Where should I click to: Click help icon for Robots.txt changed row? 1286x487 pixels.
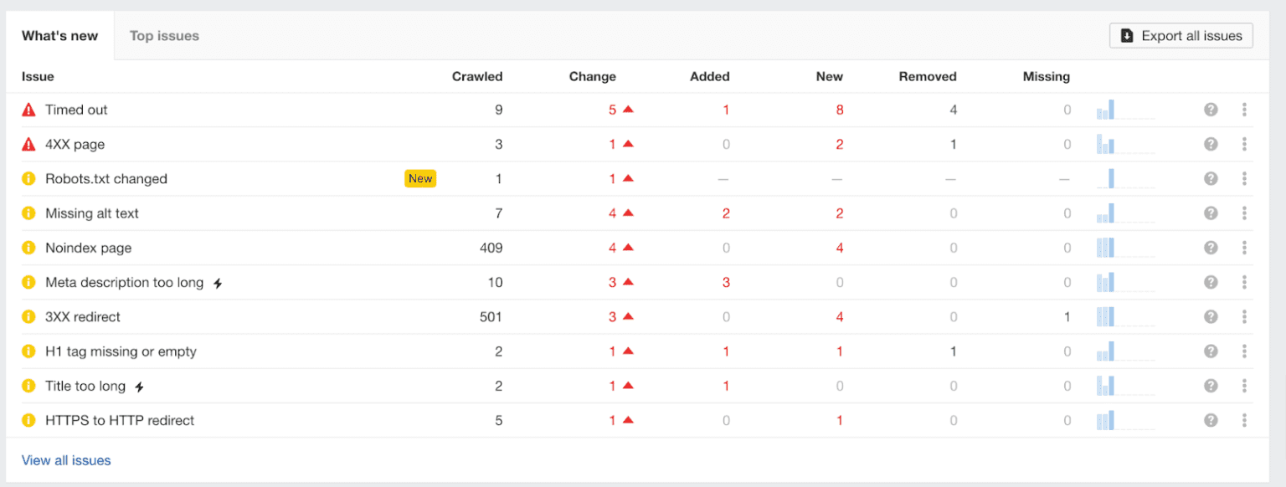coord(1211,178)
